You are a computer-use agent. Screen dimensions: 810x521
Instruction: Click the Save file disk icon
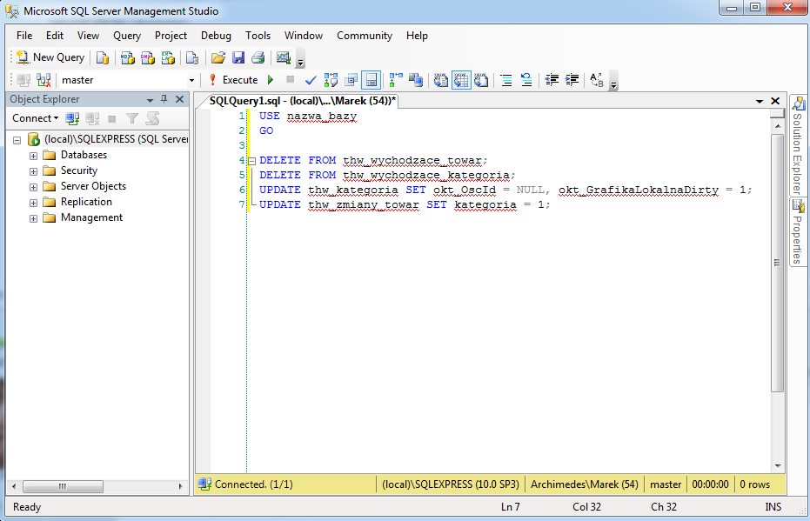[238, 57]
